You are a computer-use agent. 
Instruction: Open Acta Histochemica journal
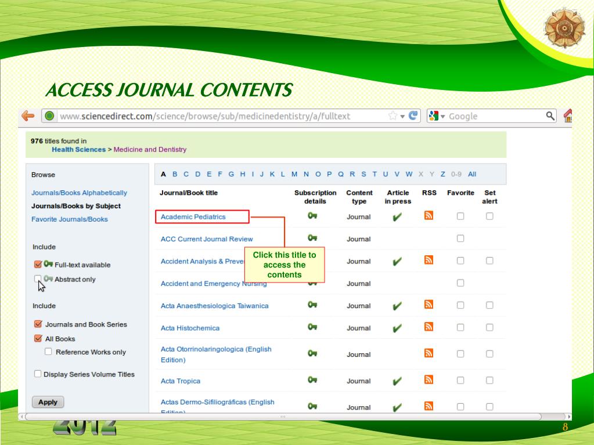point(190,328)
